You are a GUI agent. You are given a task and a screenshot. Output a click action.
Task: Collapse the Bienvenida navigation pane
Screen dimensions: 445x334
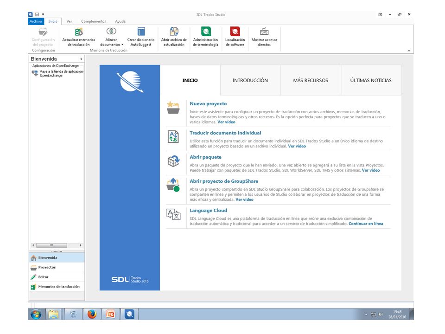click(x=81, y=59)
